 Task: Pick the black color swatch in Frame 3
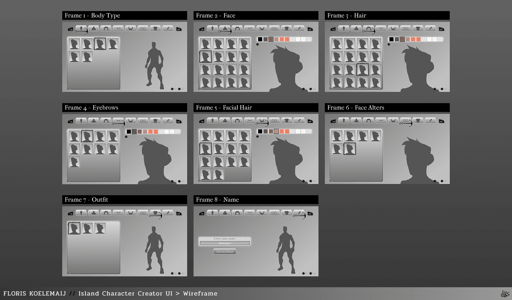[x=391, y=39]
